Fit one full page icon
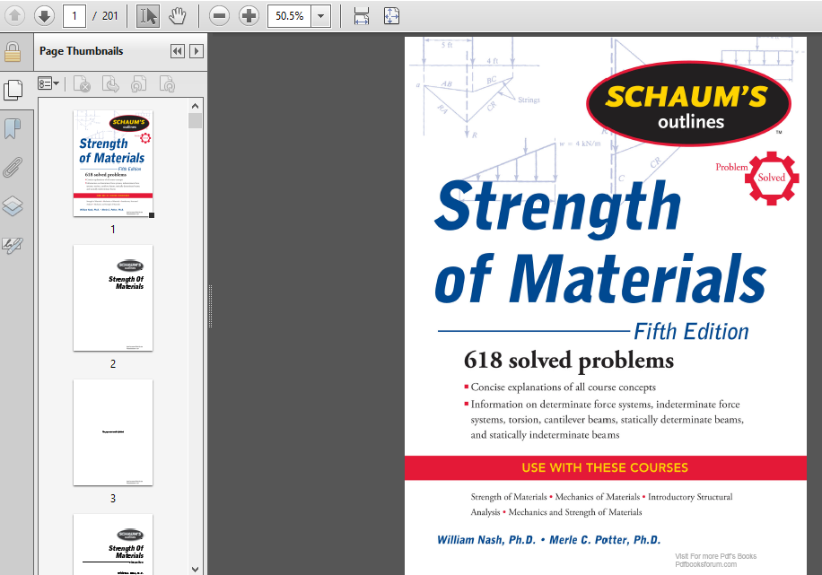 tap(391, 16)
